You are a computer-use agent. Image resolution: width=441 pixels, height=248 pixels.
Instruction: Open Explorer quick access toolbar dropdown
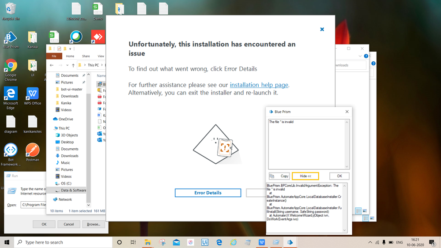(x=70, y=49)
